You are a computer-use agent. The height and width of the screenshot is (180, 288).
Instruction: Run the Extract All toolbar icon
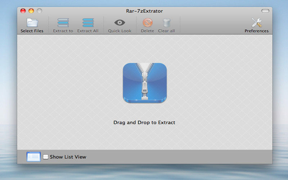[x=88, y=23]
